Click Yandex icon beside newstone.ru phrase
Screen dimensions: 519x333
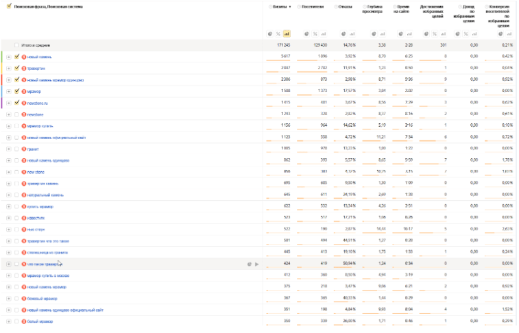pos(24,103)
